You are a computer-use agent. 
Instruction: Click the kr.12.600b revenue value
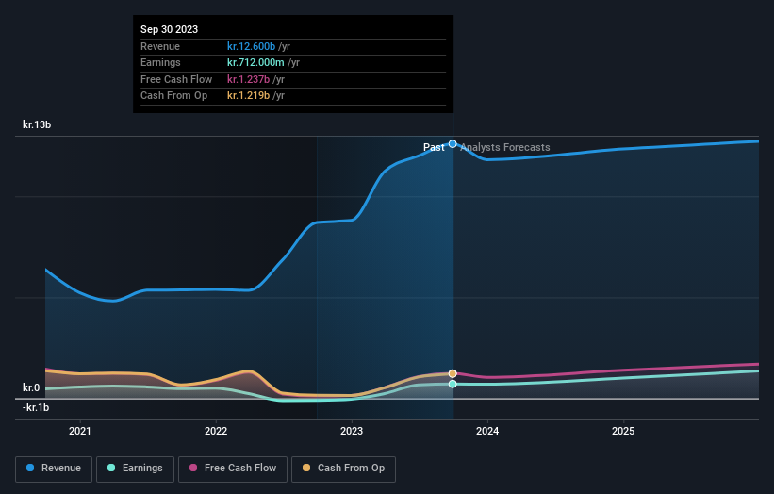(x=252, y=46)
